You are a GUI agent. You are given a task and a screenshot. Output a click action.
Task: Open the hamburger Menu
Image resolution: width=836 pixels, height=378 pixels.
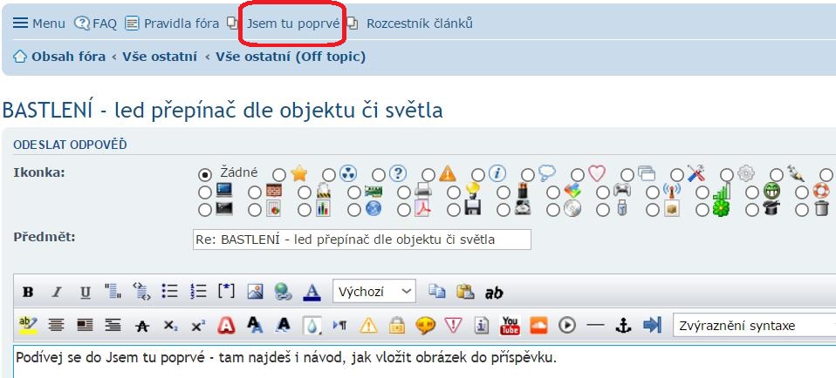pyautogui.click(x=38, y=24)
